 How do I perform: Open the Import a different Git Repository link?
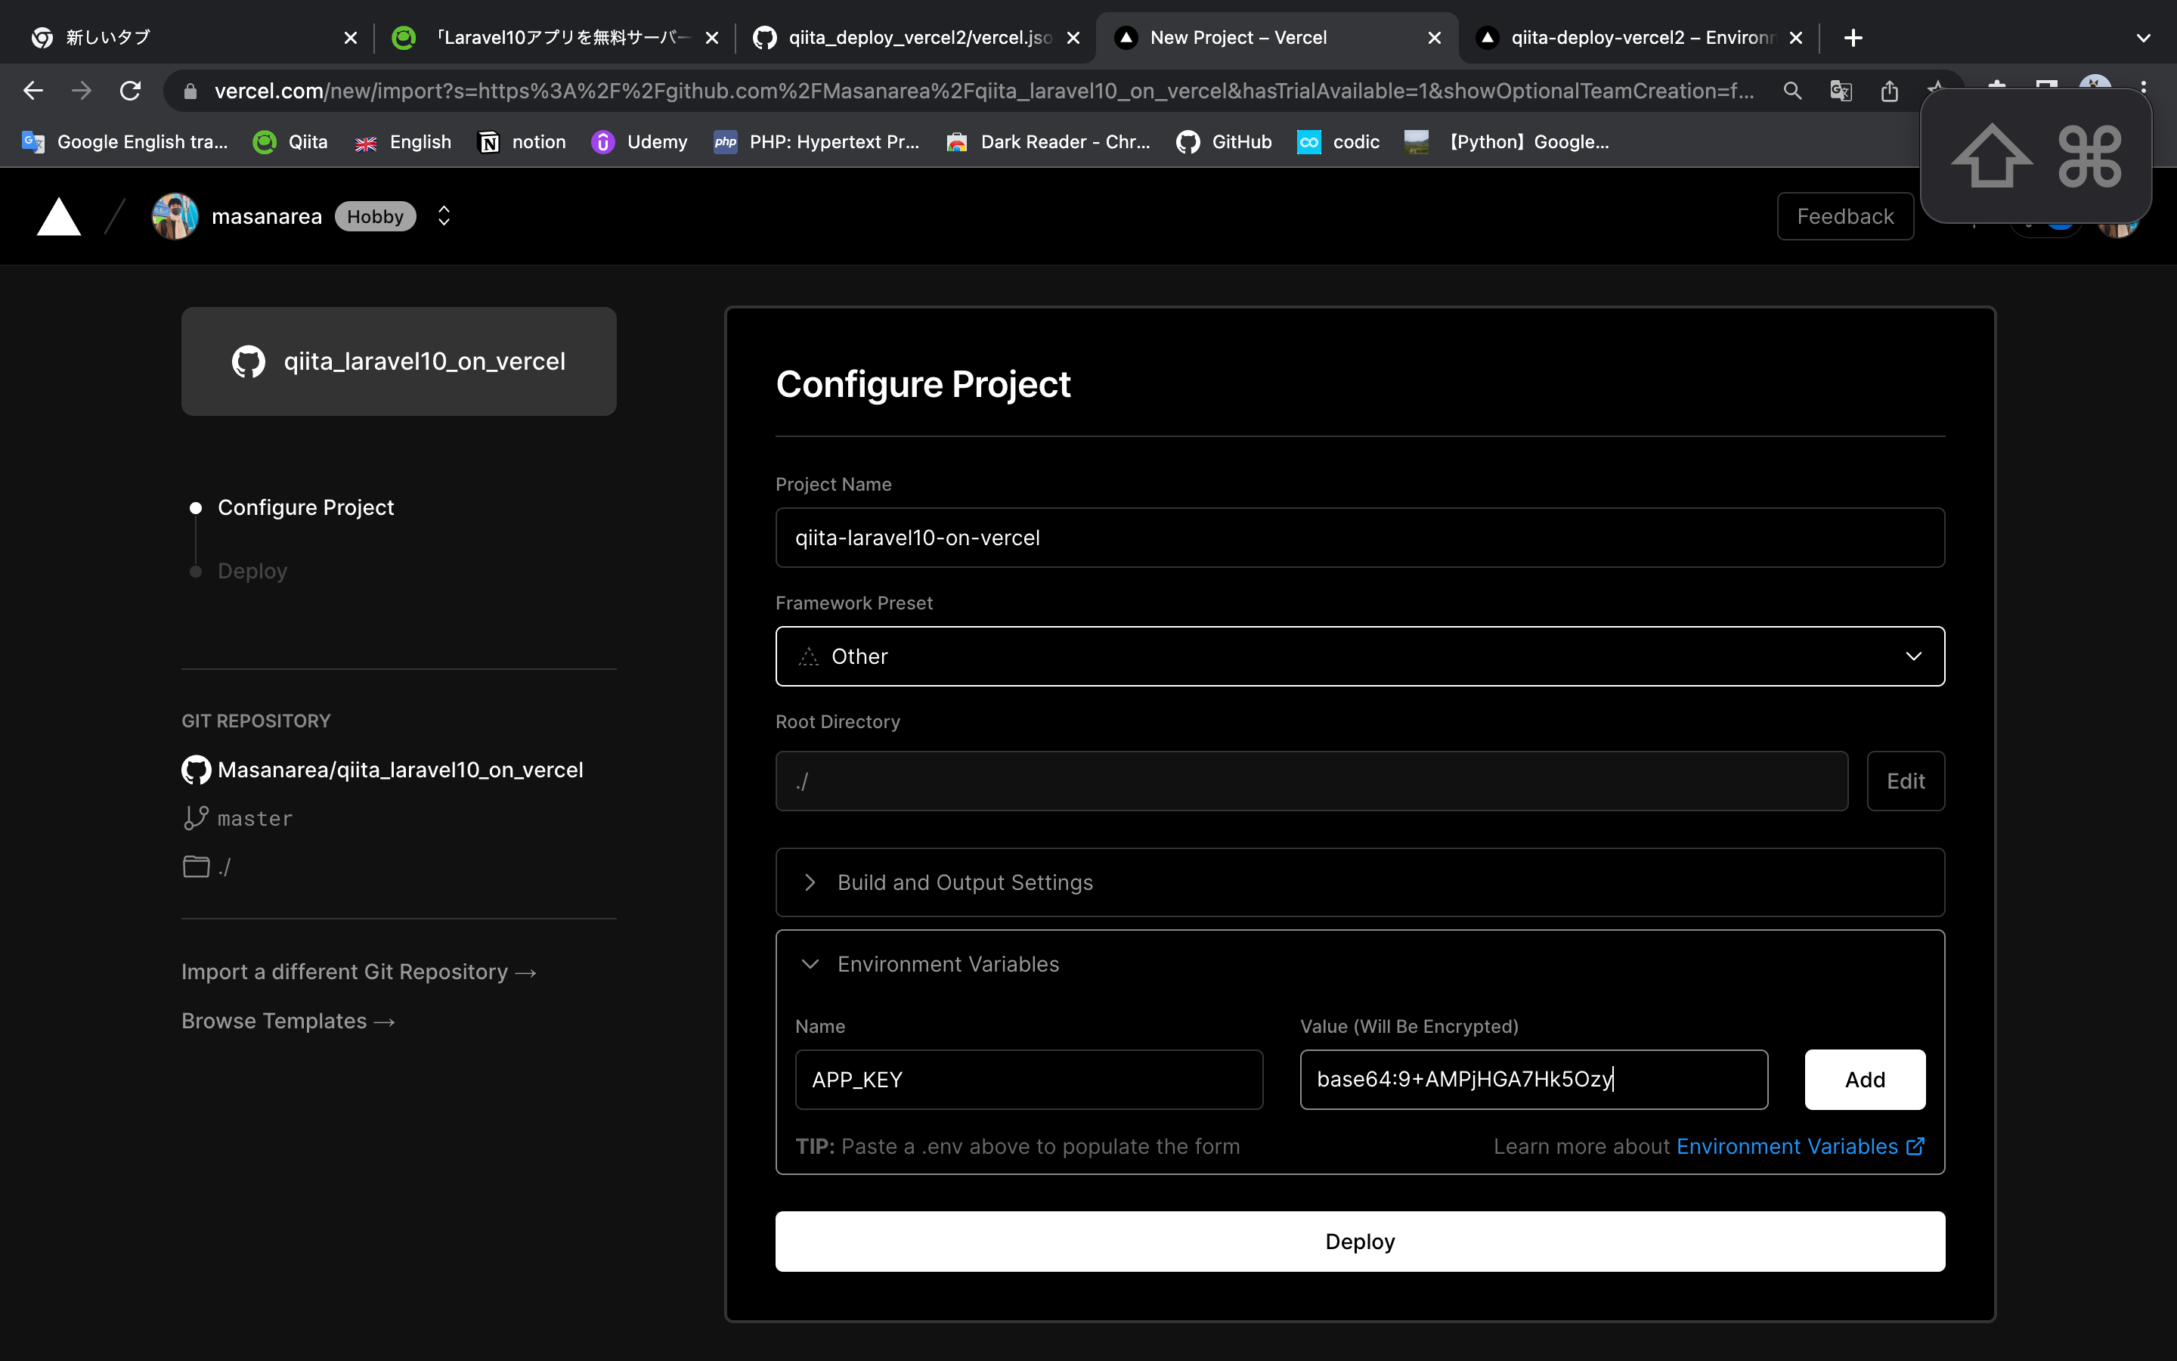point(359,971)
